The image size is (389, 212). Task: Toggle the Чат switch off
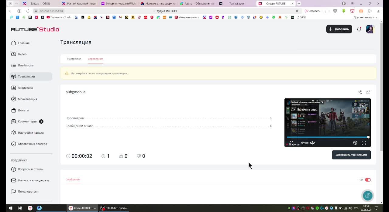[368, 180]
